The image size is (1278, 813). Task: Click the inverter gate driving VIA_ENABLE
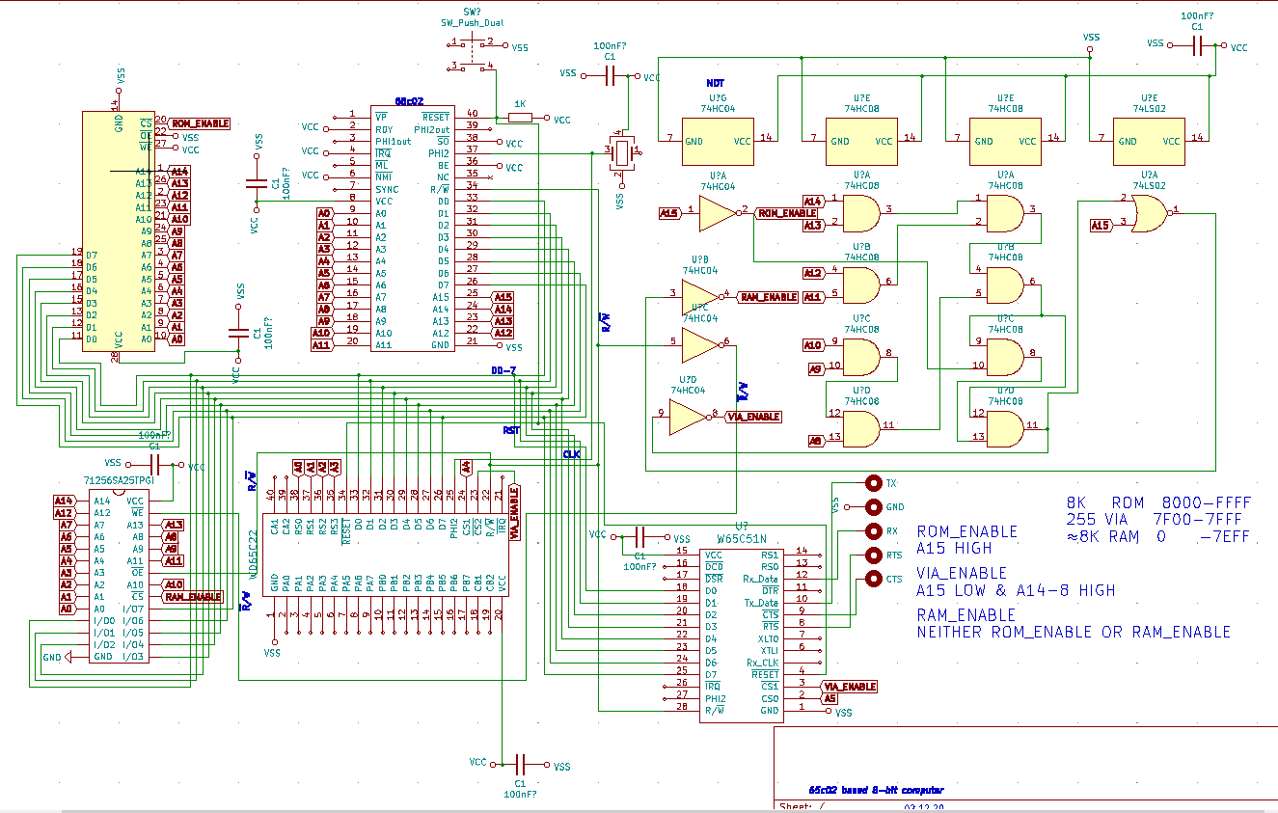click(x=686, y=417)
